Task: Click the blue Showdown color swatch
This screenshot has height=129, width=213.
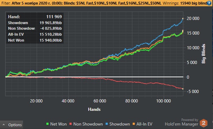Action: click(107, 124)
